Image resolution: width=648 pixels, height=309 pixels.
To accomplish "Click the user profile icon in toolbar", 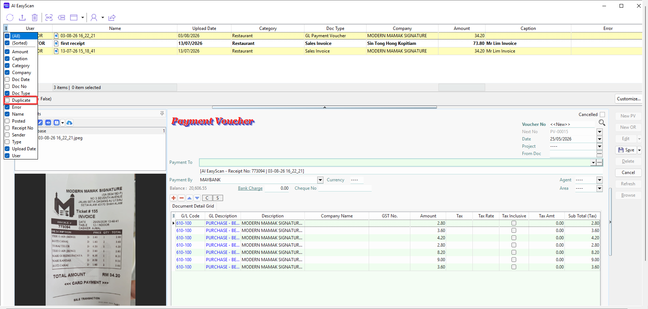I will [x=94, y=18].
